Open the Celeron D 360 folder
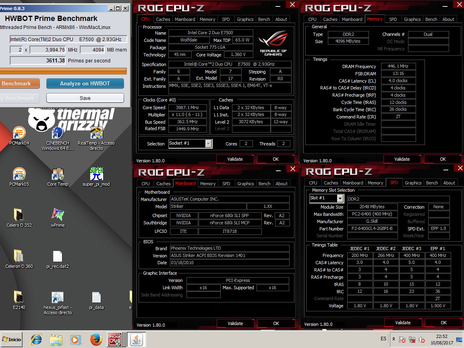Image resolution: width=464 pixels, height=348 pixels. [x=19, y=259]
